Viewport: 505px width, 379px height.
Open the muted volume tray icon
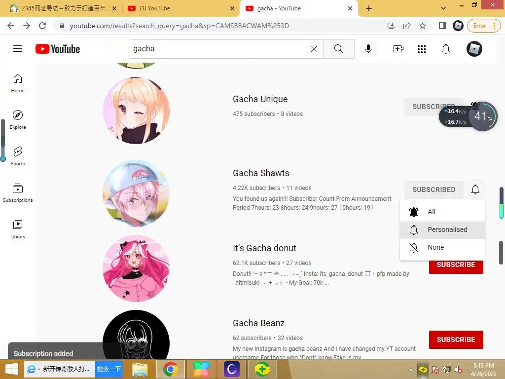point(459,370)
